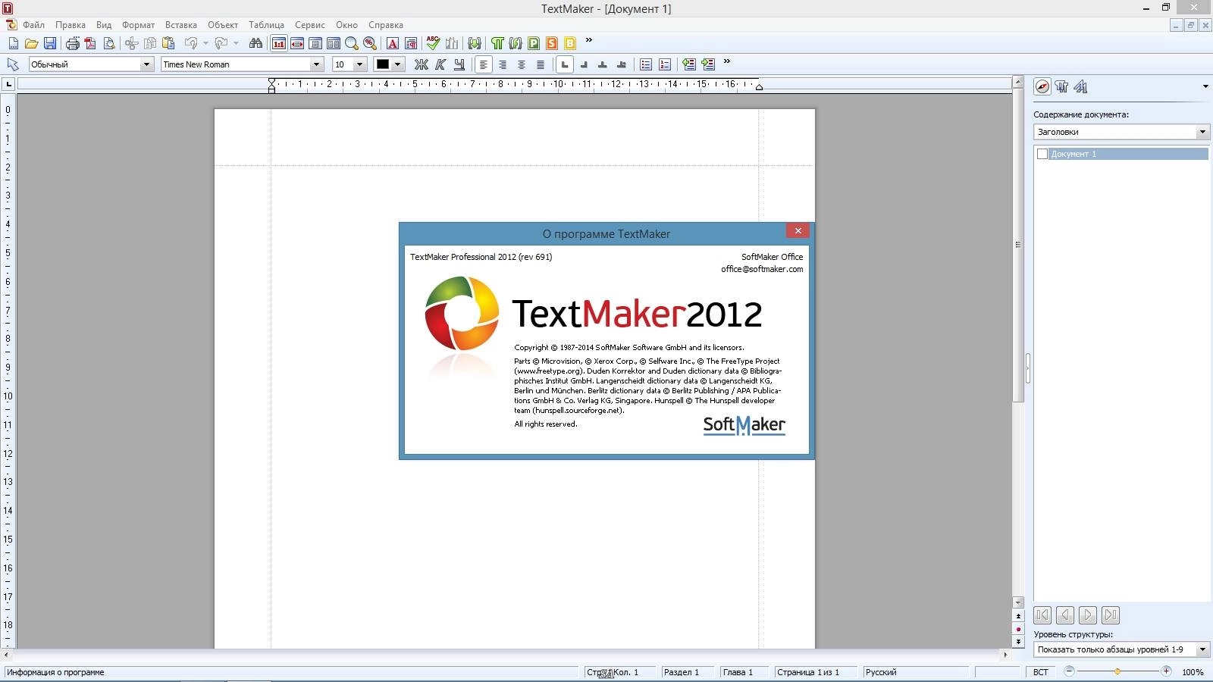The width and height of the screenshot is (1213, 682).
Task: Switch sidebar to paragraph styles icon
Action: (1061, 86)
